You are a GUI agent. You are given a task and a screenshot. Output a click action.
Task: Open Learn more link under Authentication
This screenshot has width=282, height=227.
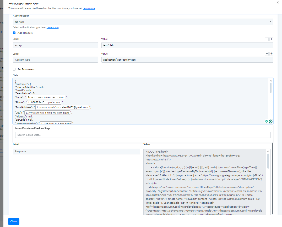pyautogui.click(x=52, y=27)
